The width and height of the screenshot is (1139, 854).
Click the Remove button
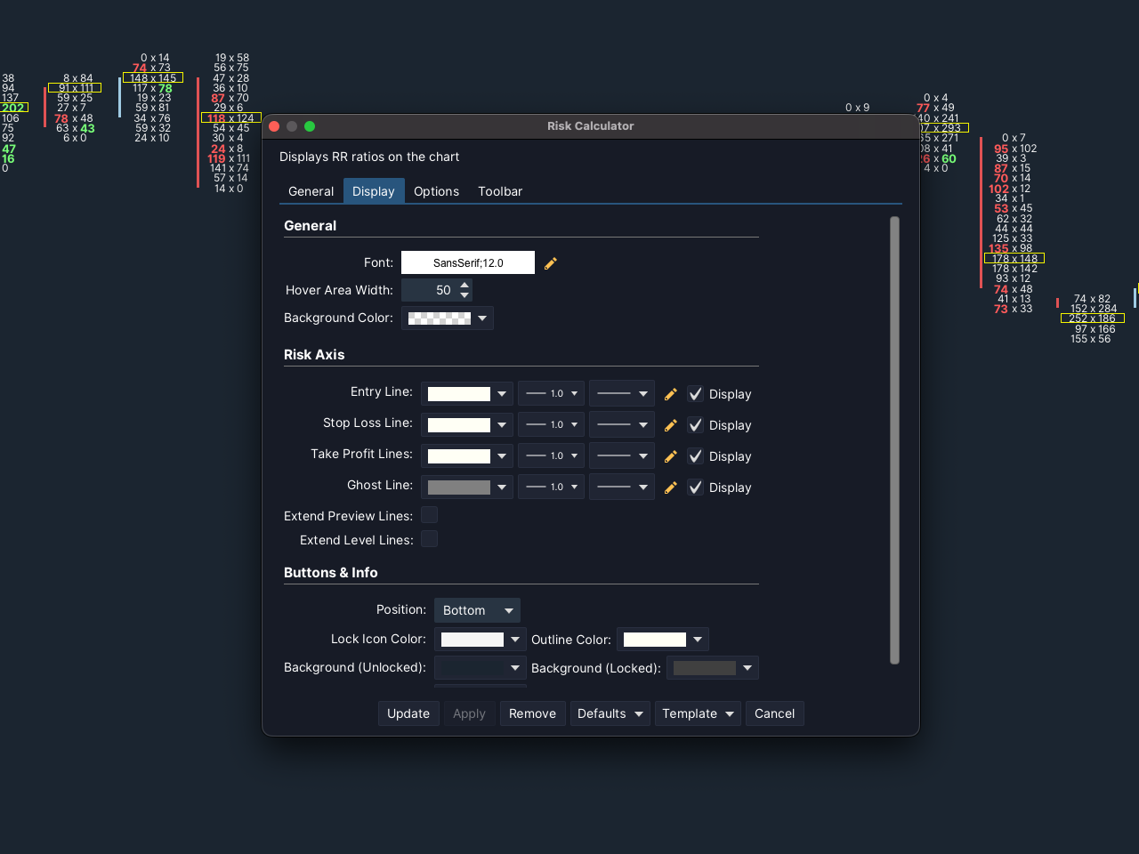coord(532,713)
